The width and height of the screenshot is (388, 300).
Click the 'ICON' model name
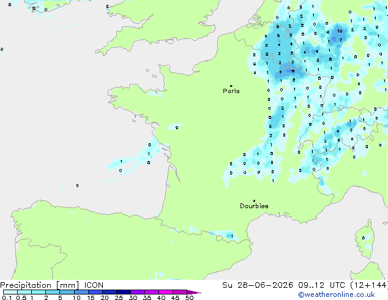click(94, 285)
